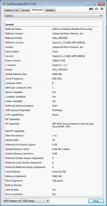Click the Half FP Capability label
The image size is (107, 206).
pyautogui.click(x=15, y=131)
